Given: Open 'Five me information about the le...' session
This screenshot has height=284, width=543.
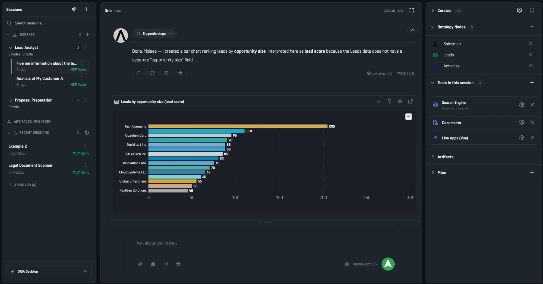Looking at the screenshot, I should click(x=50, y=66).
